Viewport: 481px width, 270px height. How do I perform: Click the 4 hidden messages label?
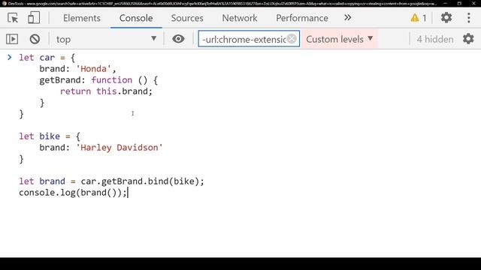click(435, 39)
